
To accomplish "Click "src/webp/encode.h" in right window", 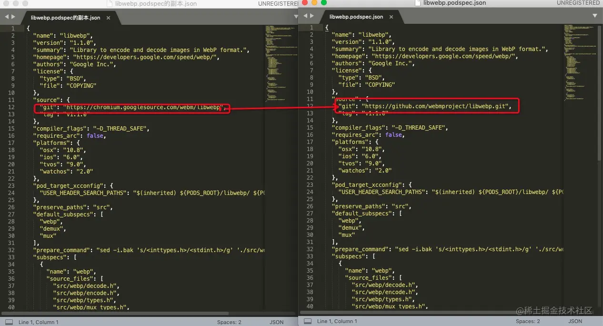I will coord(384,292).
